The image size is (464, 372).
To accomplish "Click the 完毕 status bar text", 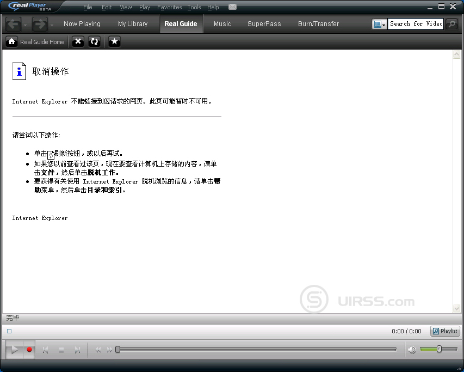I will [13, 318].
